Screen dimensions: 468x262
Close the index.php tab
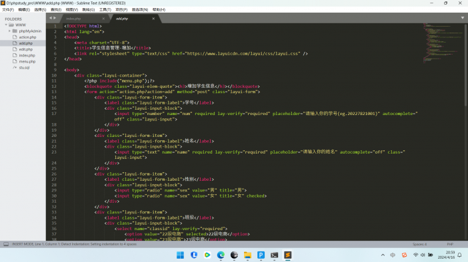[103, 19]
